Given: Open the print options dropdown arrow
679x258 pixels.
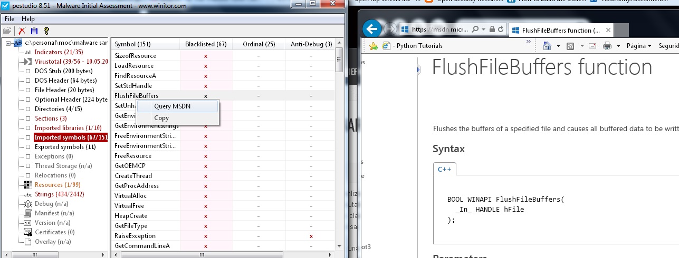Looking at the screenshot, I should coord(618,46).
